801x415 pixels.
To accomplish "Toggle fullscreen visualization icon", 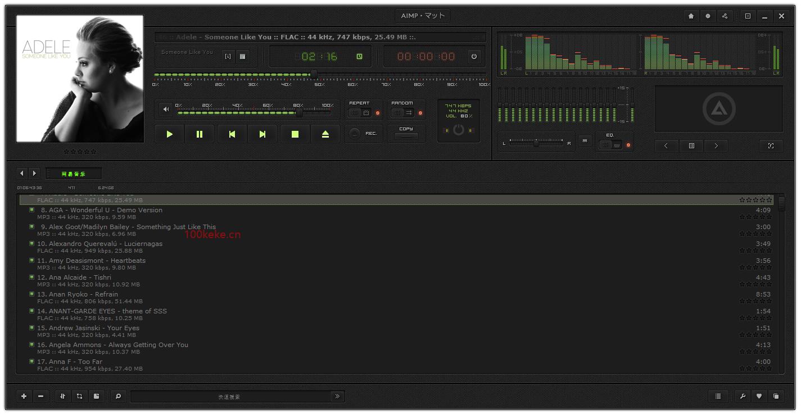I will [771, 145].
